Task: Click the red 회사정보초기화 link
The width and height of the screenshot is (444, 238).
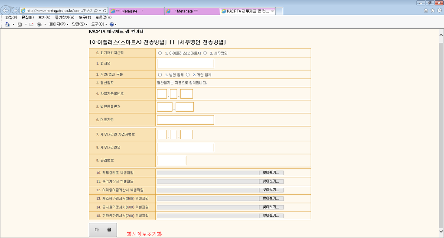Action: pyautogui.click(x=144, y=234)
